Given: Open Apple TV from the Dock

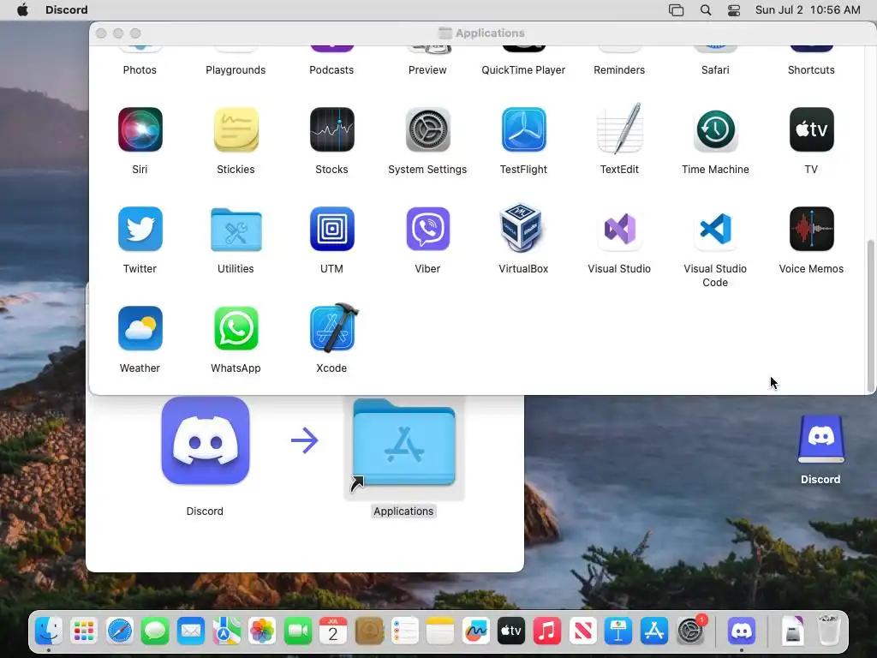Looking at the screenshot, I should 511,631.
